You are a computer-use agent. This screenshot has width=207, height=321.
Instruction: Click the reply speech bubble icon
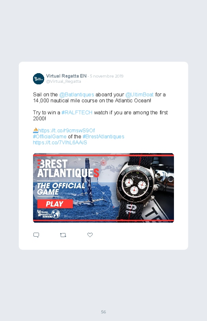(36, 235)
